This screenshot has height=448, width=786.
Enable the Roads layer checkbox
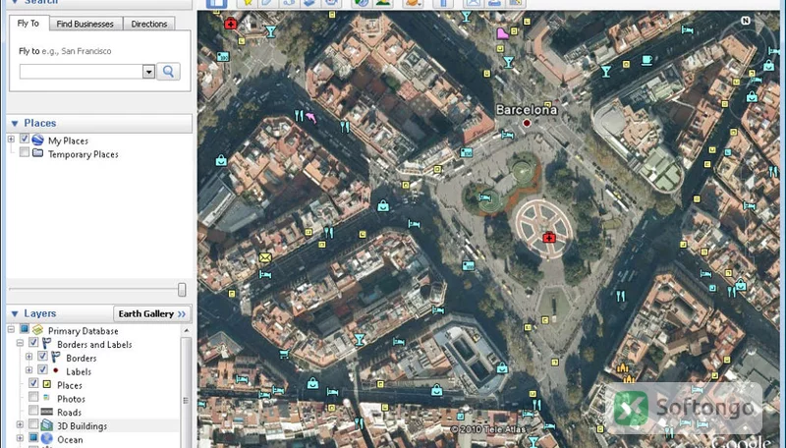[x=33, y=411]
